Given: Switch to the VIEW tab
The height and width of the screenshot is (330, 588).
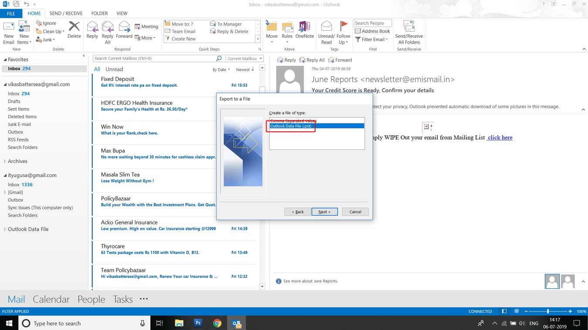Looking at the screenshot, I should click(x=122, y=13).
